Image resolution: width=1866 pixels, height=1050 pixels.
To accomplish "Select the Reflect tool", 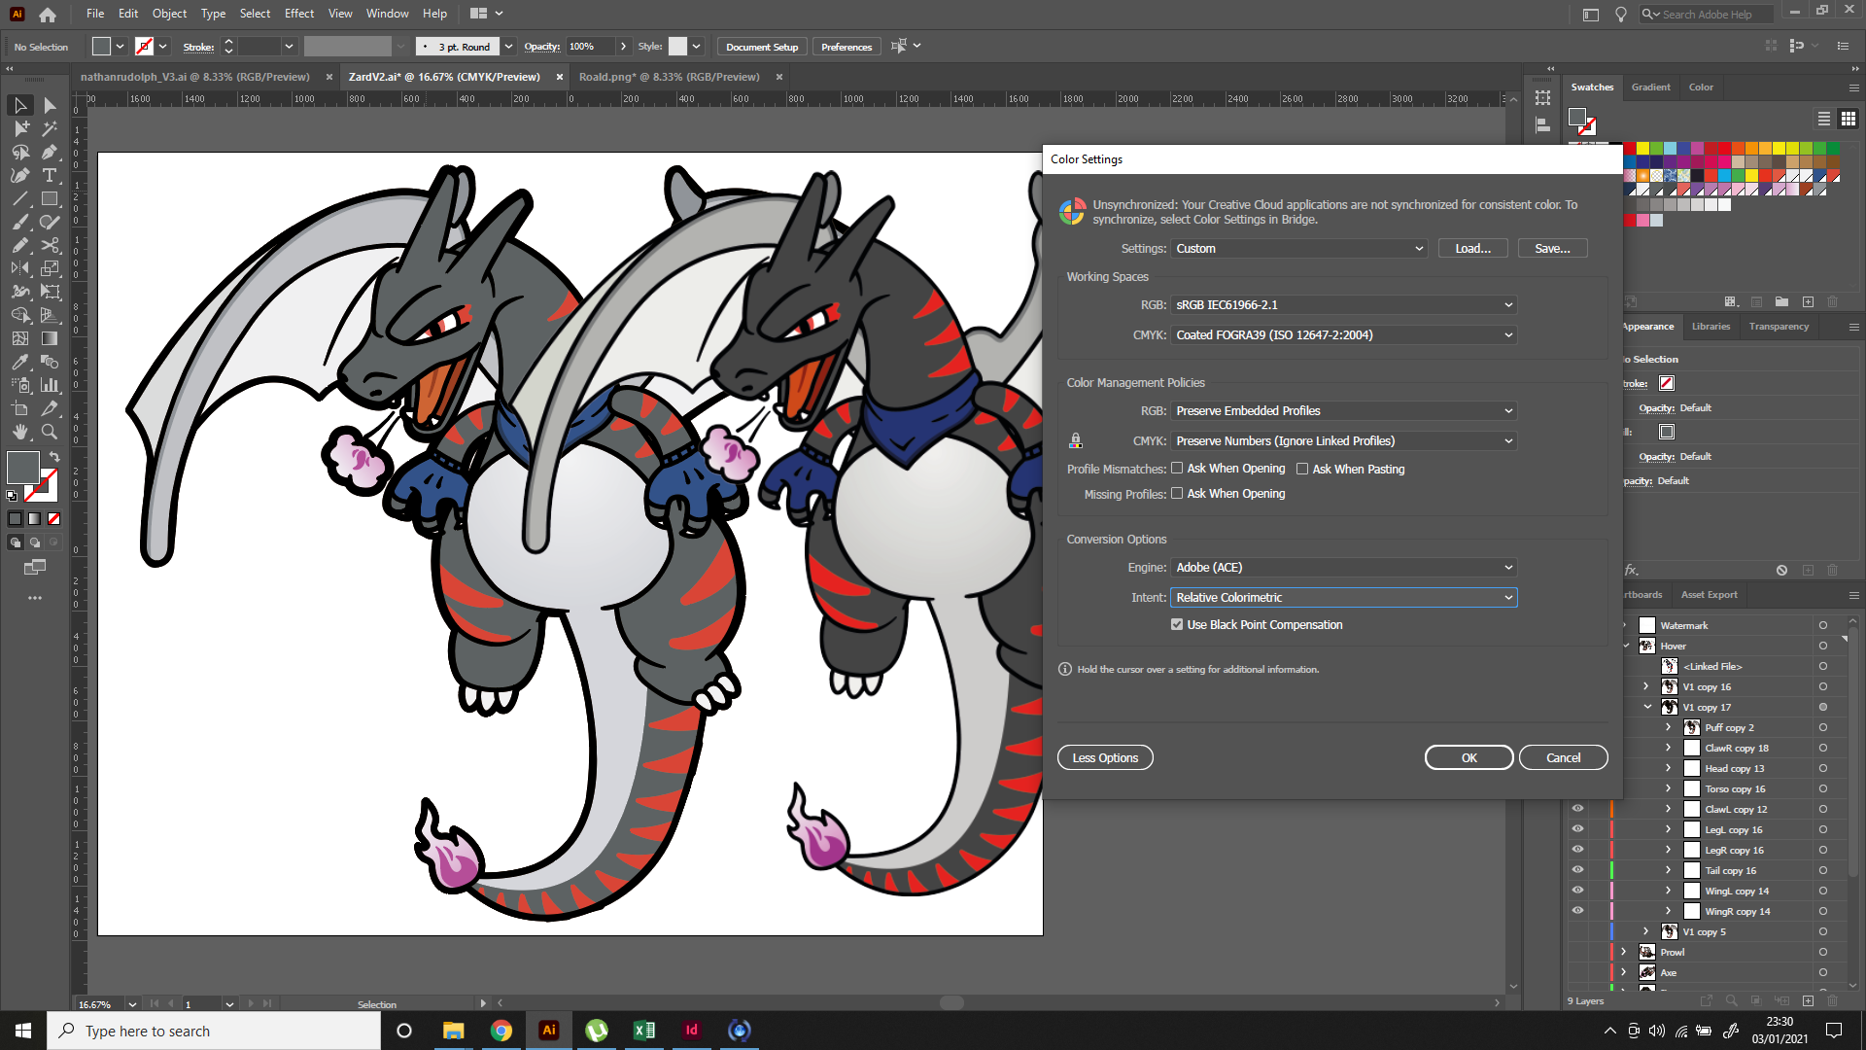I will (x=19, y=268).
